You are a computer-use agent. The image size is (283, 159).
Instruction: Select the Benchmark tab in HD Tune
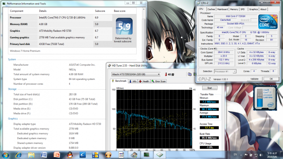(119, 81)
